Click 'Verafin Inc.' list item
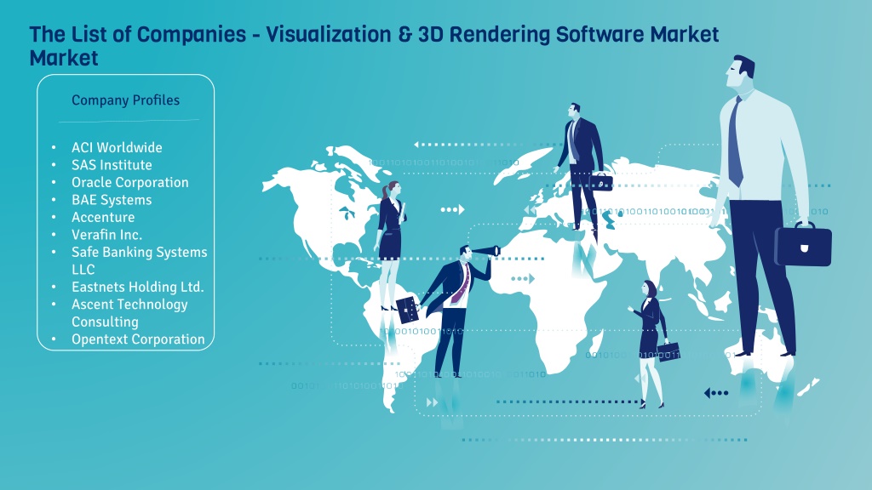 point(106,234)
